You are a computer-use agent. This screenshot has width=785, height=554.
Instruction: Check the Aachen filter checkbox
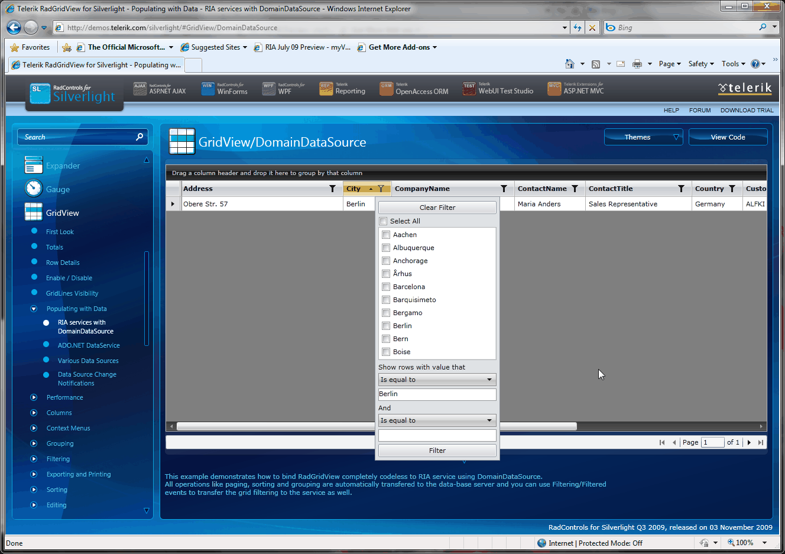coord(386,235)
